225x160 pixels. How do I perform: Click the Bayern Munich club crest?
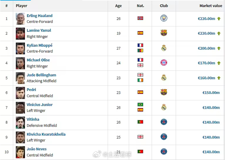164,63
